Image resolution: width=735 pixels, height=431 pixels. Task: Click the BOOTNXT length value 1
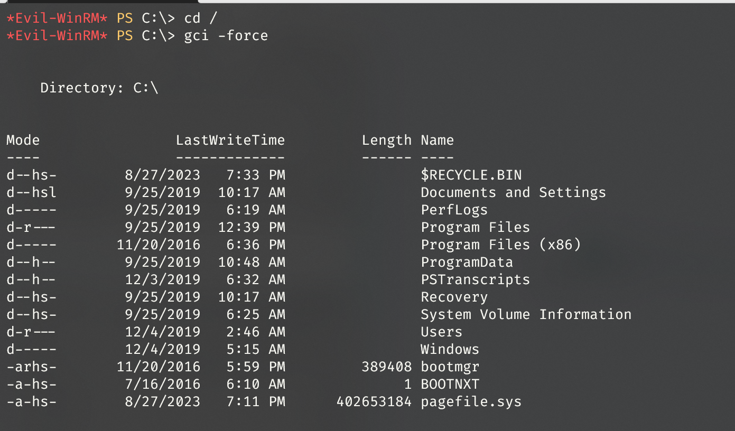(408, 384)
